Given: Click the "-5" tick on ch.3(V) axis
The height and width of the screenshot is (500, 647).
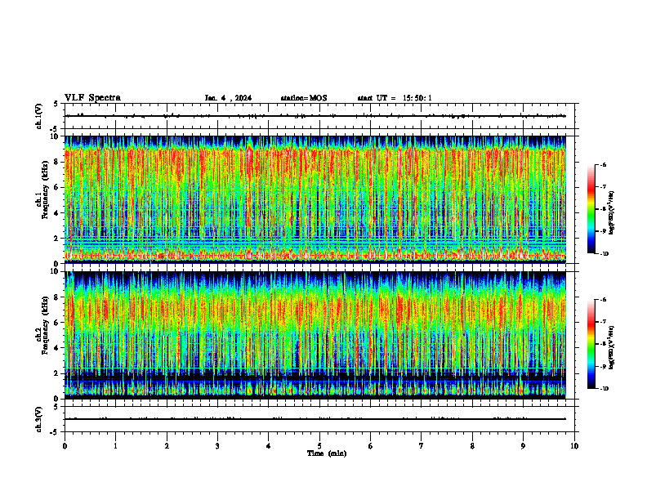Looking at the screenshot, I should coord(55,432).
